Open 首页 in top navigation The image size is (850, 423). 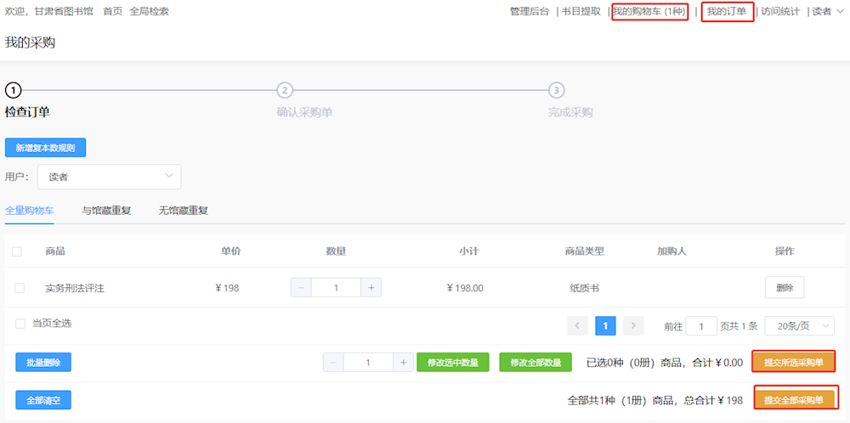click(113, 11)
